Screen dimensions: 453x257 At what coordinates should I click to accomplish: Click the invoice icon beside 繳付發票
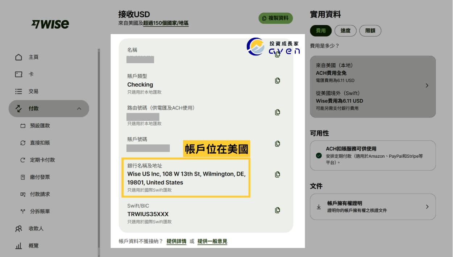click(23, 177)
